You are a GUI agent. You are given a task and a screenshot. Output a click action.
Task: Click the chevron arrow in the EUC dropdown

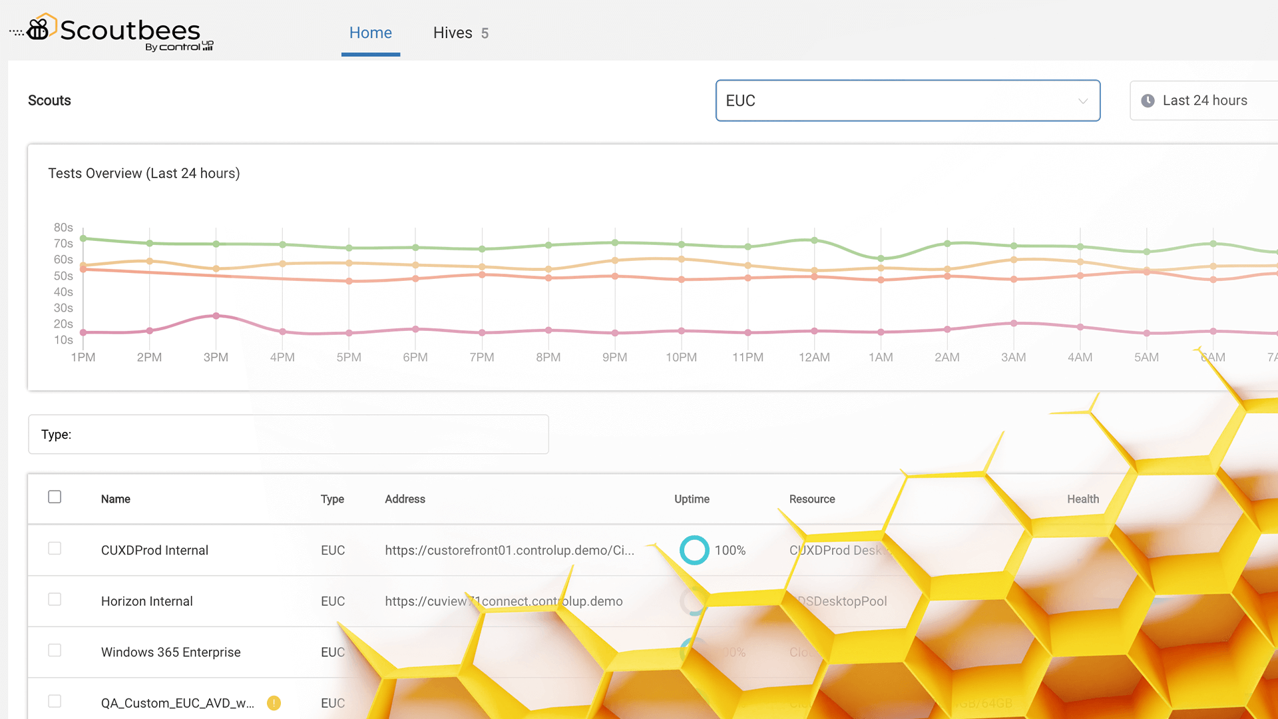(x=1083, y=101)
